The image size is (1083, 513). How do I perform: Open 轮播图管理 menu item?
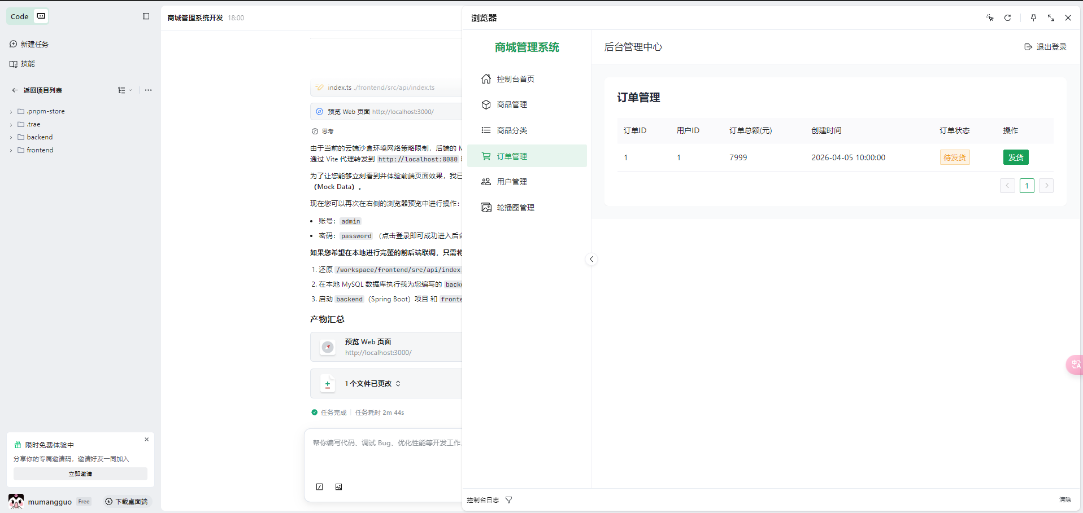[x=515, y=208]
